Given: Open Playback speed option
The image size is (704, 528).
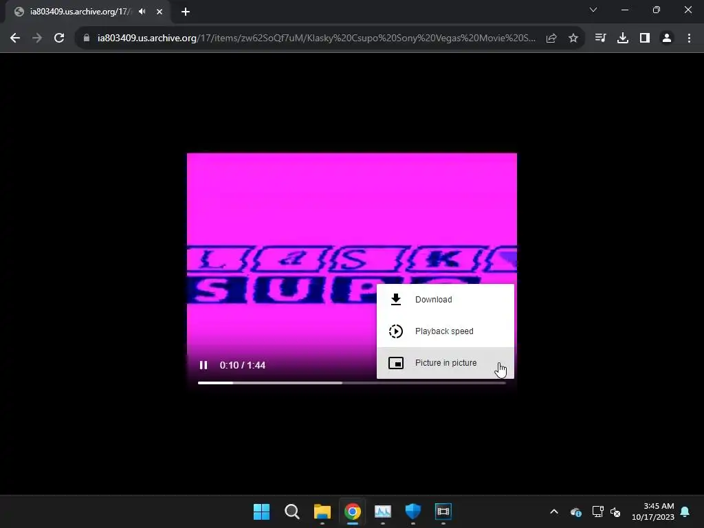Looking at the screenshot, I should pyautogui.click(x=445, y=331).
